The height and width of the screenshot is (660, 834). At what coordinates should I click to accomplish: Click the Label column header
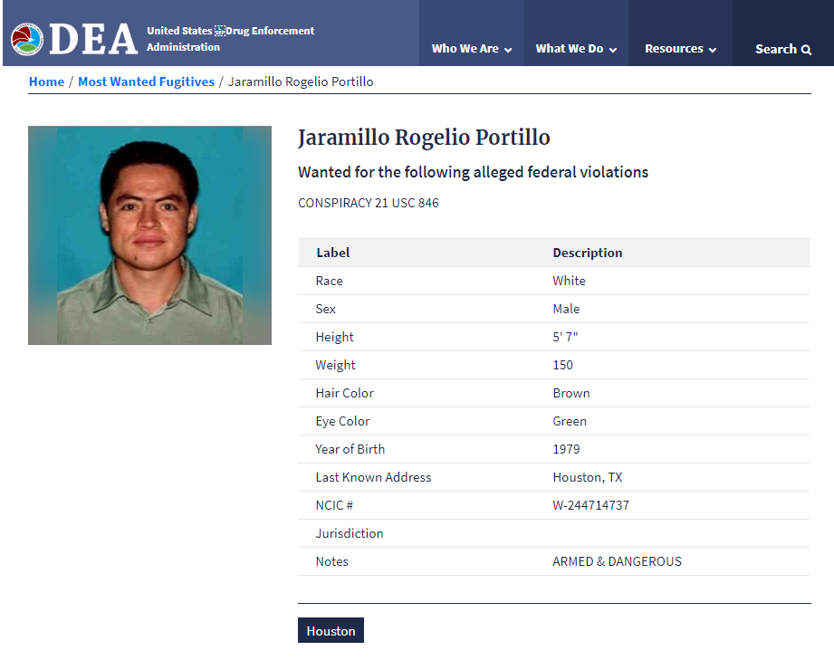click(x=332, y=253)
